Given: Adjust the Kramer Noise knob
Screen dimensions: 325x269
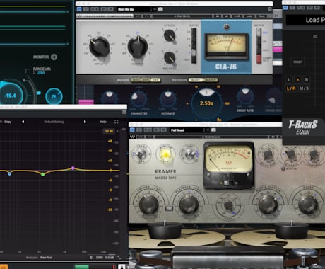Looking at the screenshot, I should click(308, 205).
